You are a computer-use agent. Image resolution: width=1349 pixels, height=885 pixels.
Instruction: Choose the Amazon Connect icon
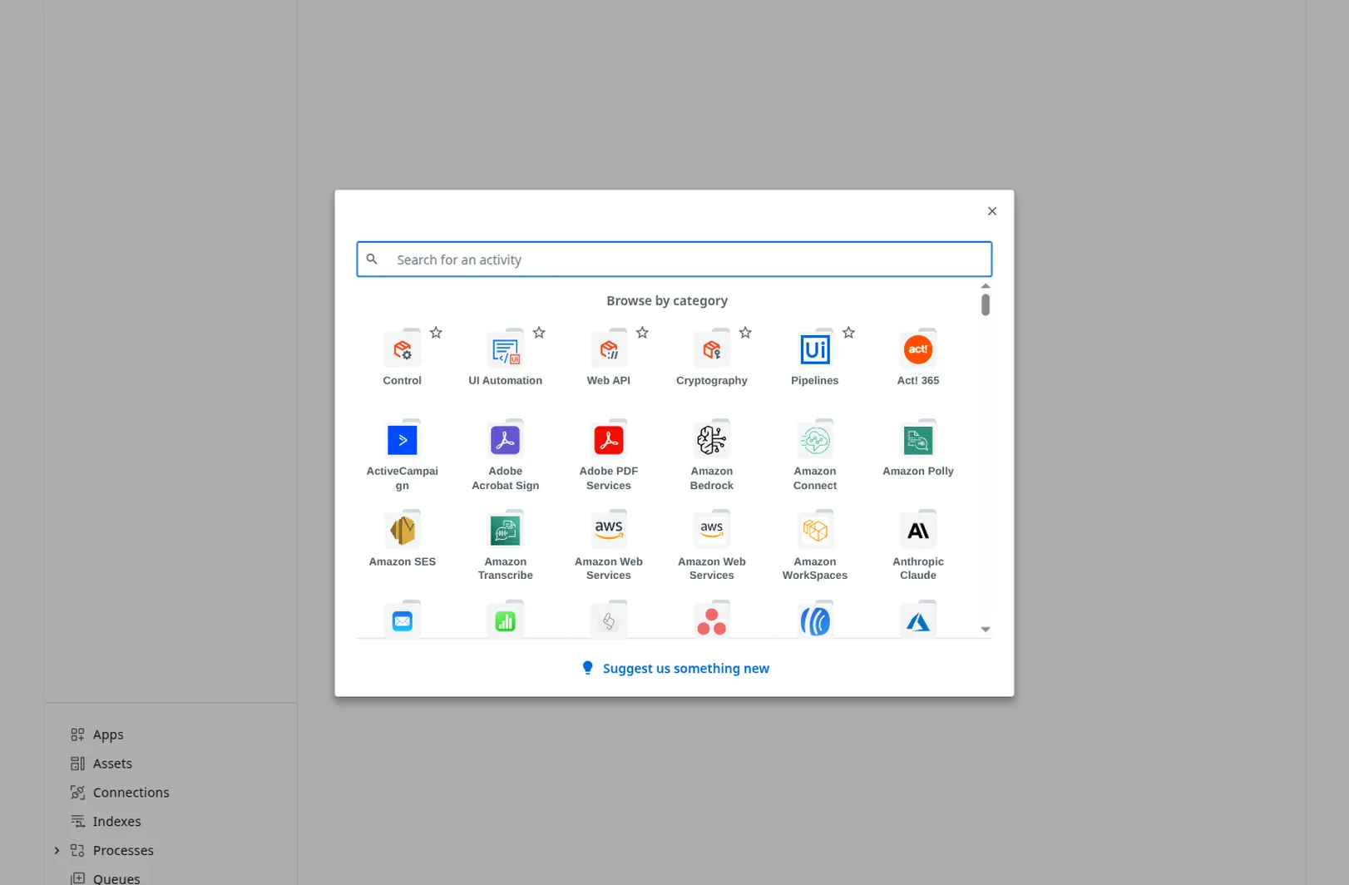814,440
